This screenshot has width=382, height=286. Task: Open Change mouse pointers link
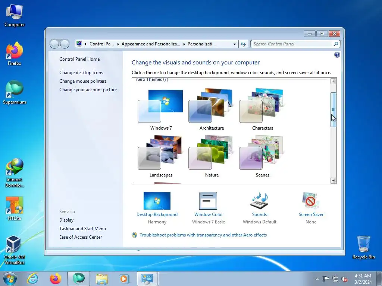click(x=83, y=81)
